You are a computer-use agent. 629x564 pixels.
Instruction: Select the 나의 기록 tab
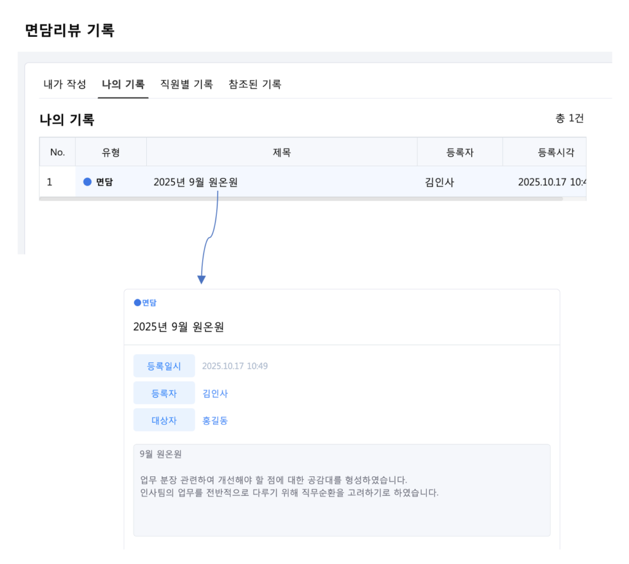[123, 85]
